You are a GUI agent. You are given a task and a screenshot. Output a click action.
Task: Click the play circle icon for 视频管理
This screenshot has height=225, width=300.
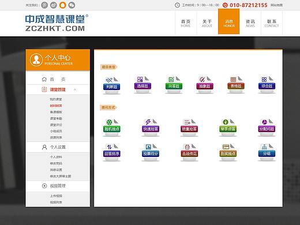[x=44, y=186]
